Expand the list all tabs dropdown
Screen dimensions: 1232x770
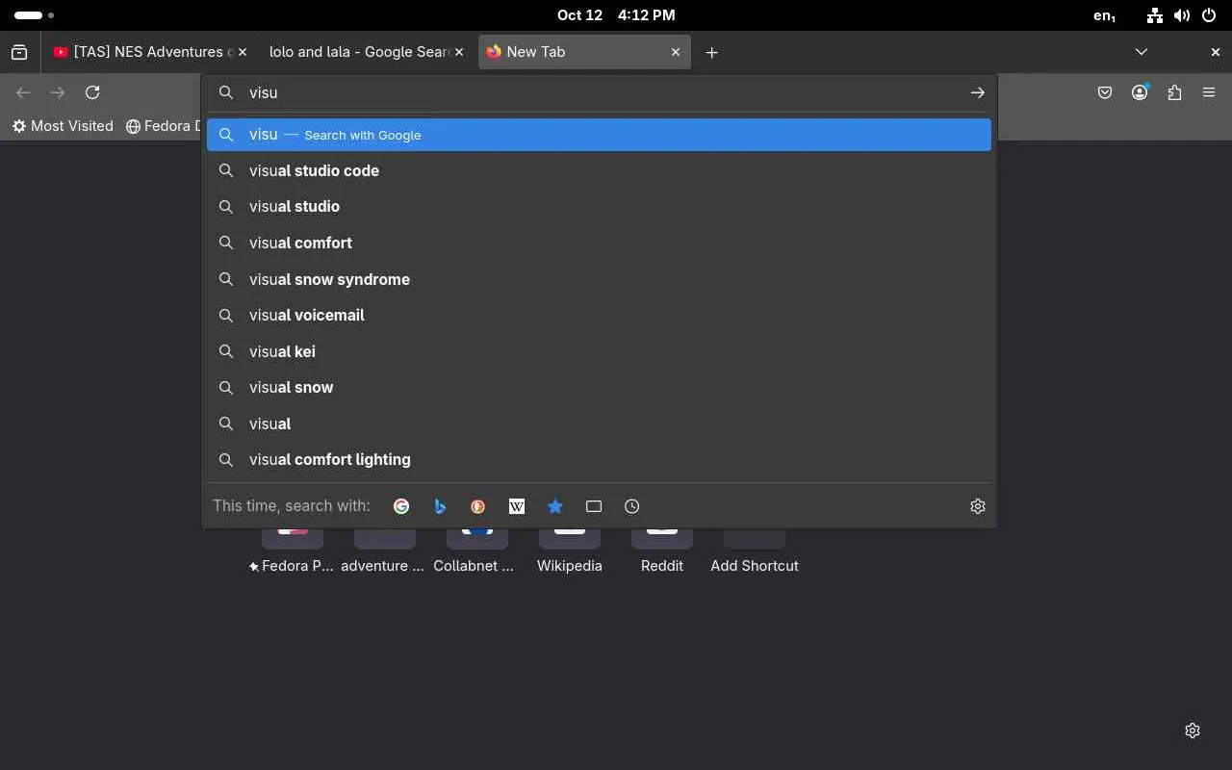[x=1142, y=52]
